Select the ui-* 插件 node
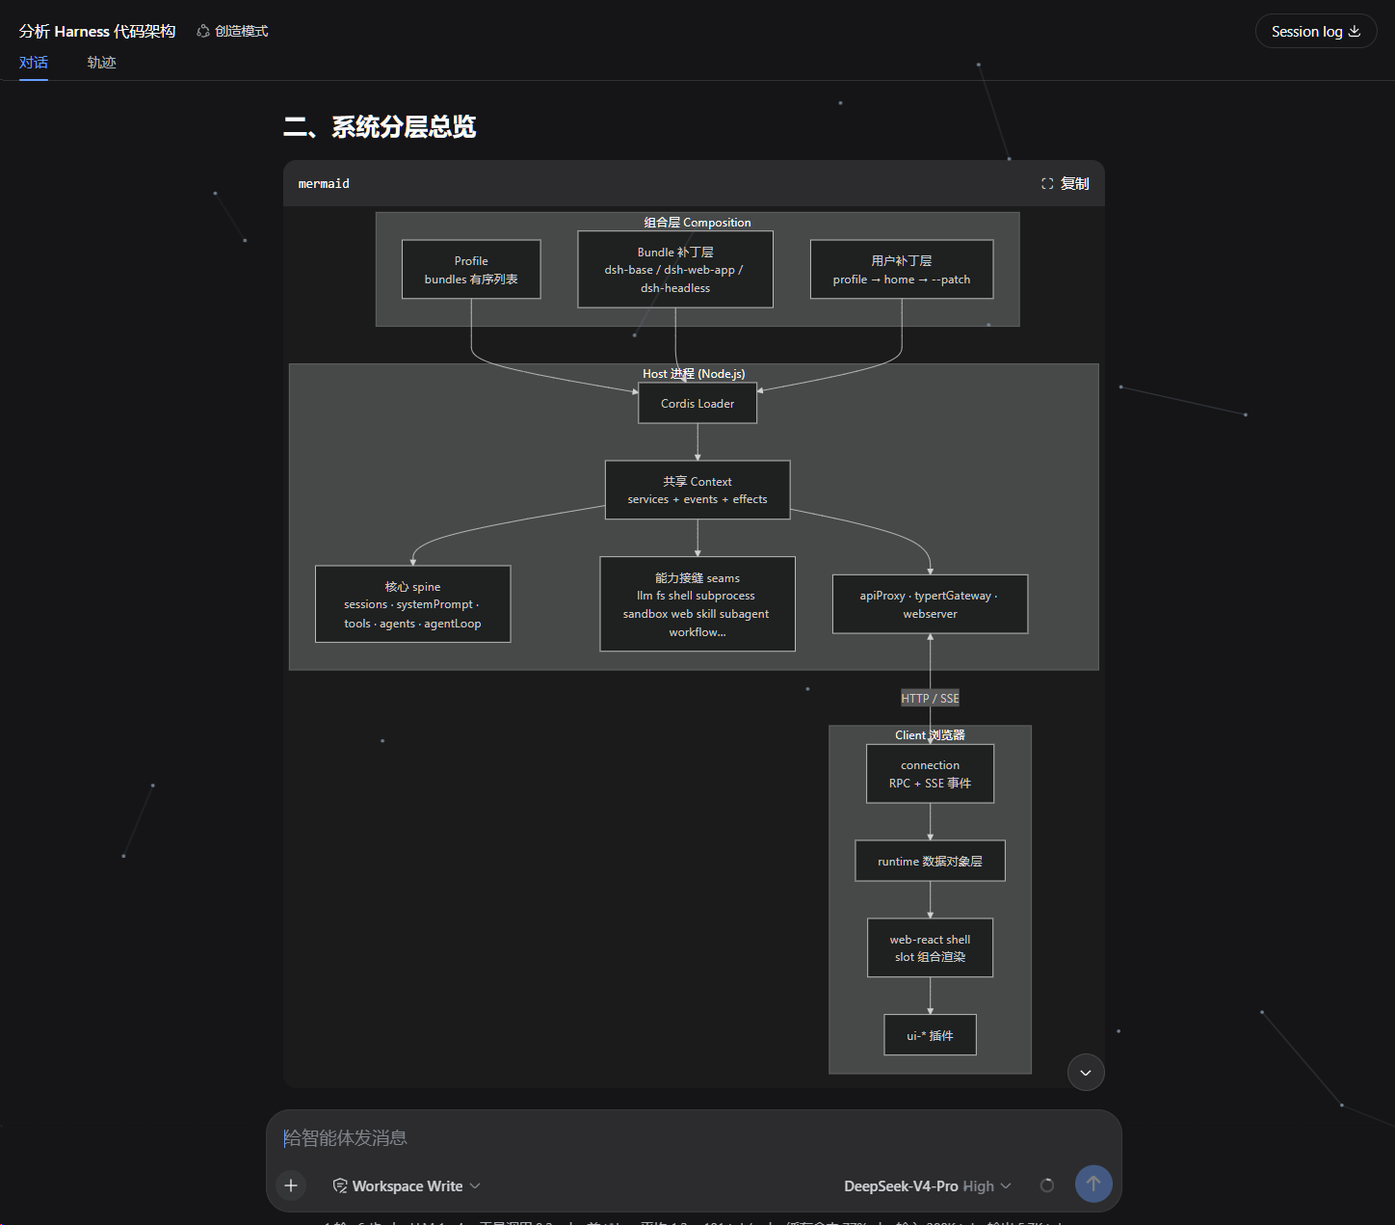The height and width of the screenshot is (1225, 1395). (x=931, y=1035)
